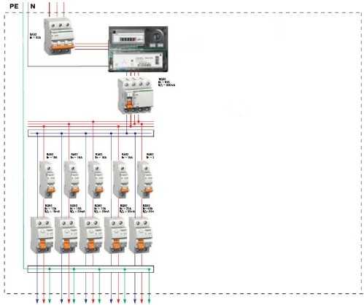364x305 pixels.
Task: Select the rightmost single-pole breaker in middle row
Action: pos(146,179)
